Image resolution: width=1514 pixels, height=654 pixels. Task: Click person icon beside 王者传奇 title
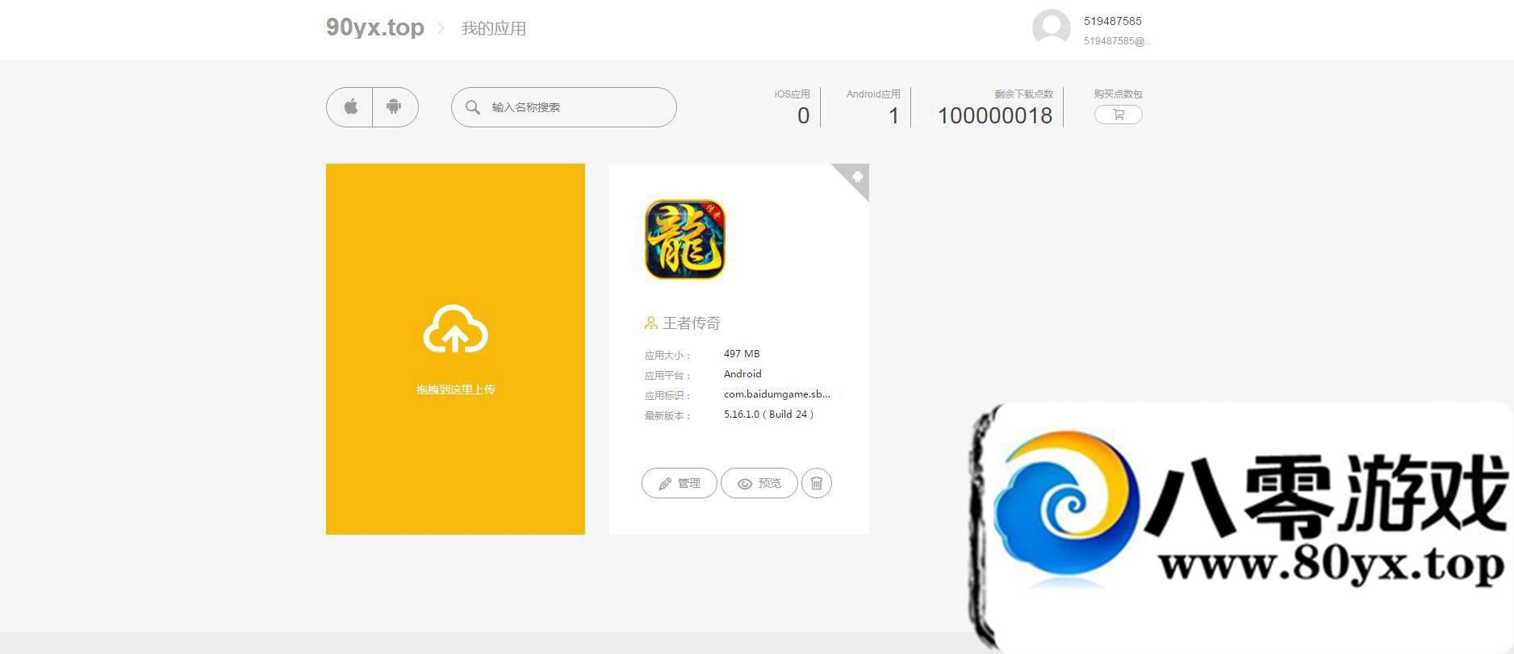pyautogui.click(x=650, y=323)
